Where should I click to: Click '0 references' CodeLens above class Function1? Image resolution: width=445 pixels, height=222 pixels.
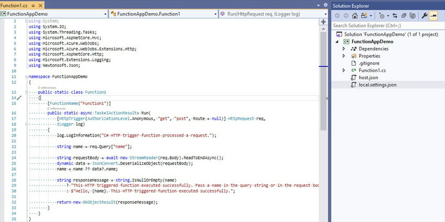(x=47, y=88)
